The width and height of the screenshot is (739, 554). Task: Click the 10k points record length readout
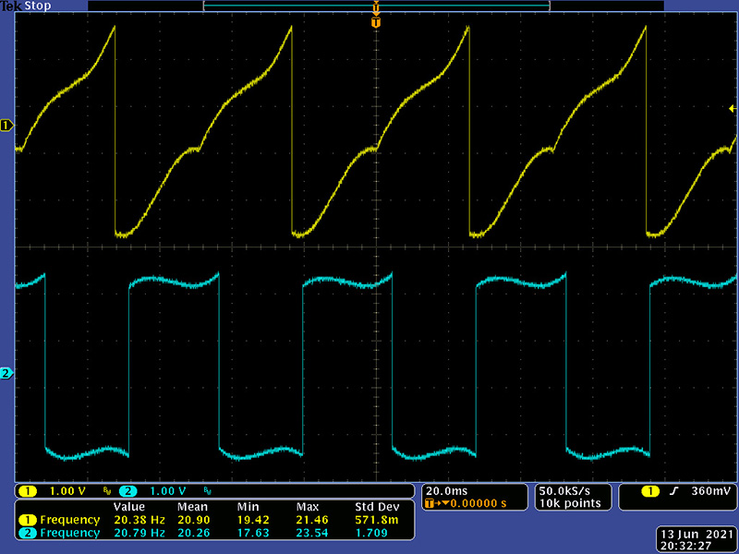pos(570,503)
